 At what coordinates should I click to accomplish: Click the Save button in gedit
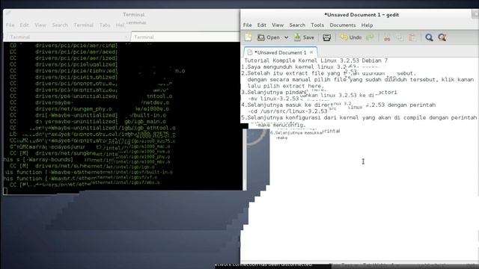(305, 37)
